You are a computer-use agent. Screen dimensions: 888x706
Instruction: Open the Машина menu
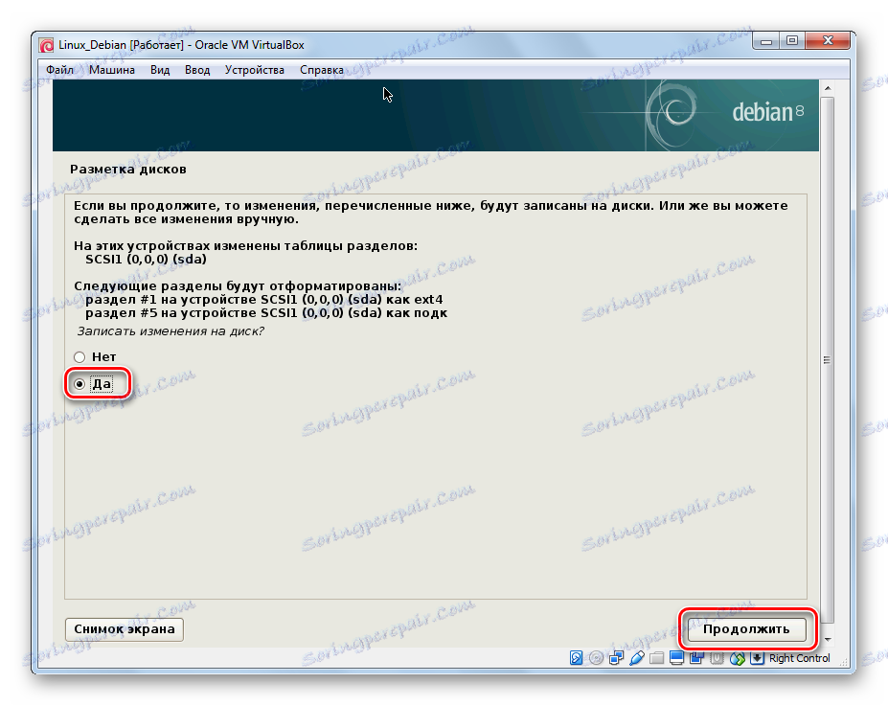pos(112,70)
